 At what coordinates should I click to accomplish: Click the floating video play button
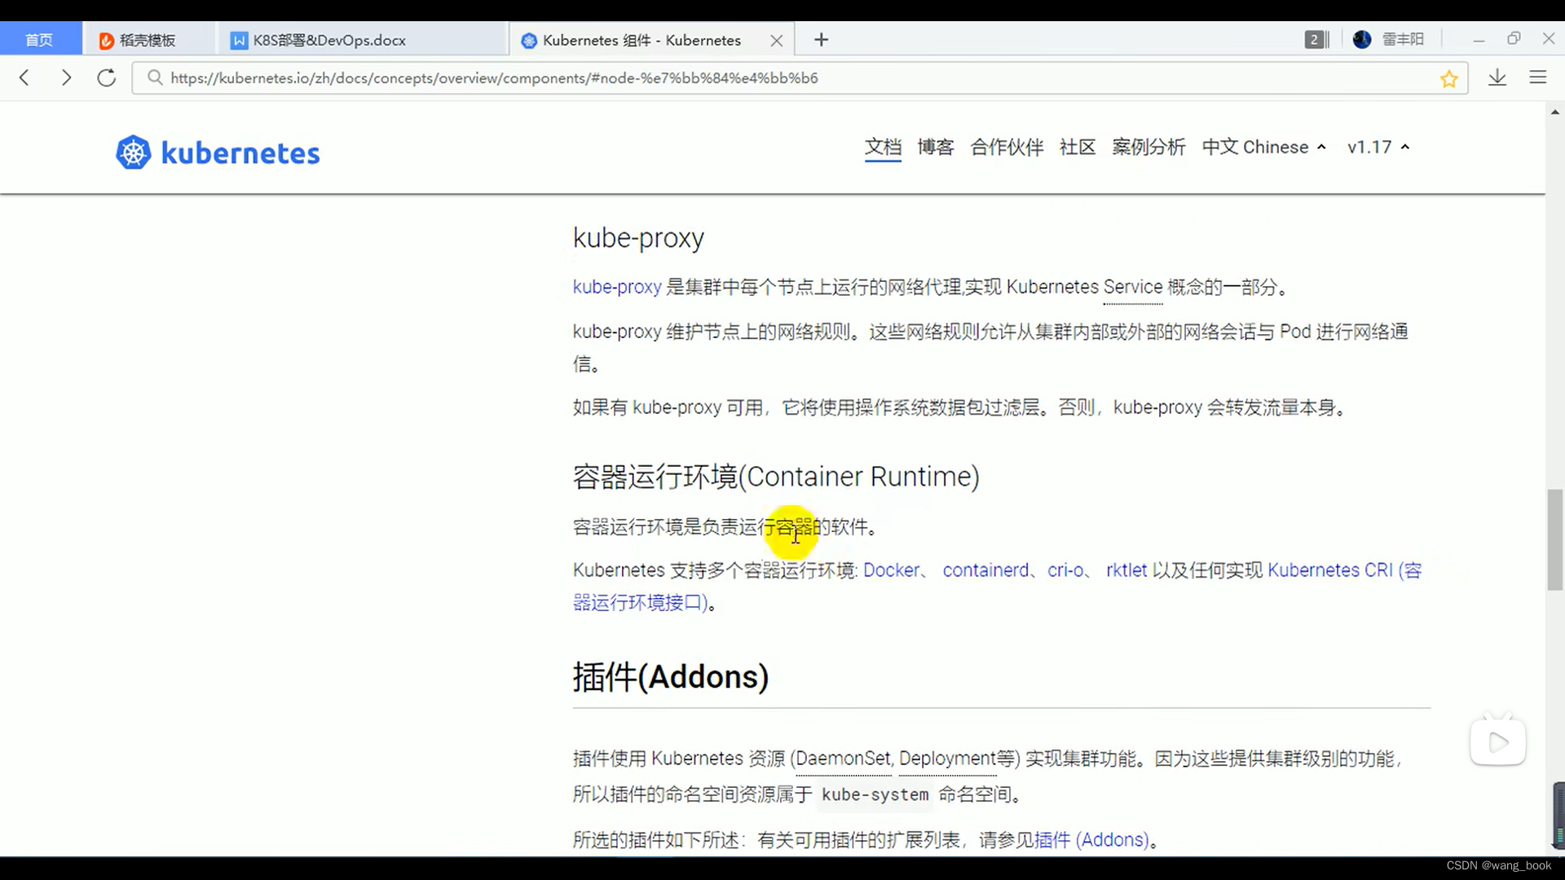point(1497,741)
